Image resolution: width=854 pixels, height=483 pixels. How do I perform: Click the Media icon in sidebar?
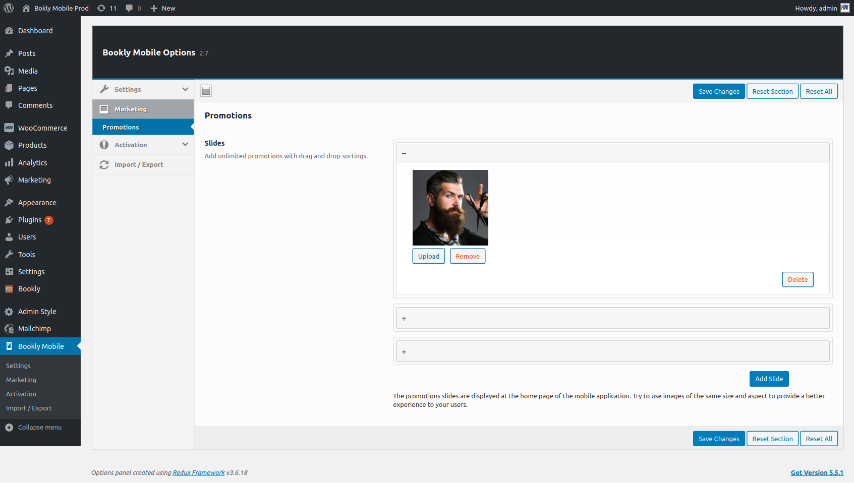point(9,71)
